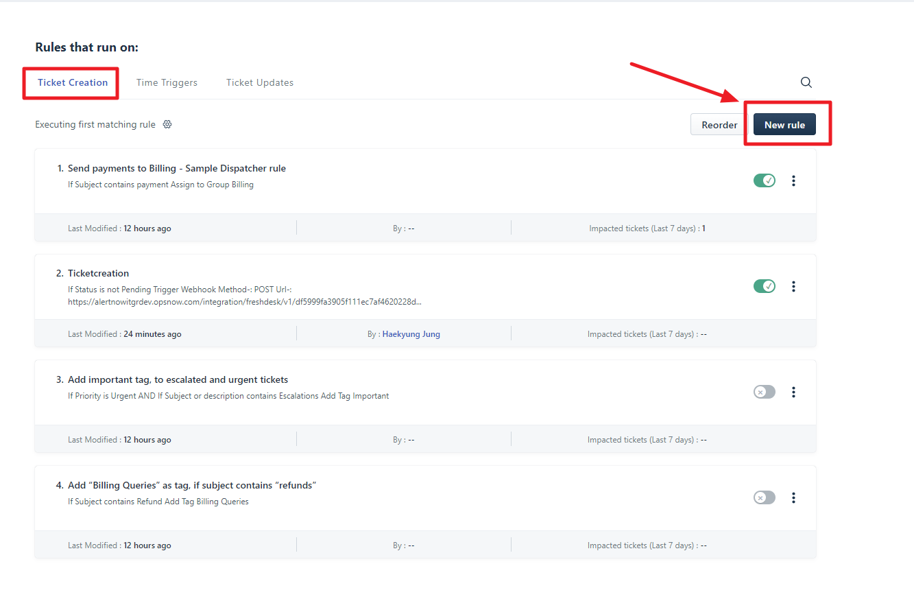Screen dimensions: 914x599
Task: Disable the Send payments to Billing rule toggle
Action: 764,180
